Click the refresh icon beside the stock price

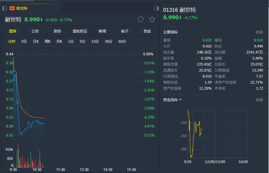(x=141, y=20)
